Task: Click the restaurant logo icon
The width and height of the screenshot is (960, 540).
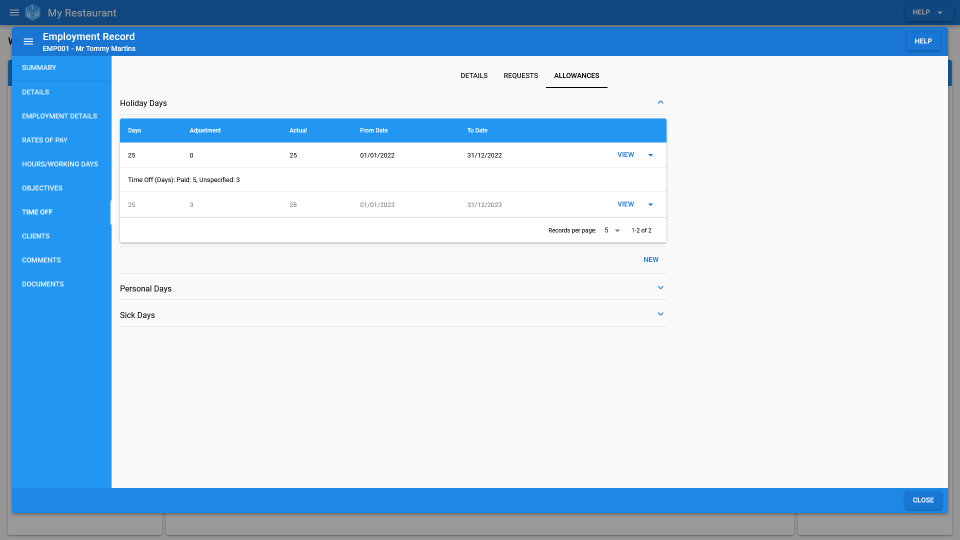Action: click(x=33, y=12)
